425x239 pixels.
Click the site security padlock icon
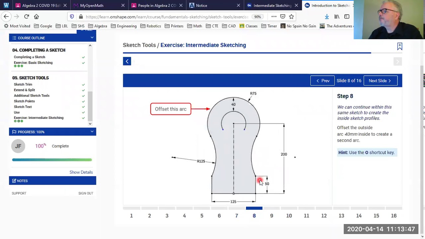[81, 17]
